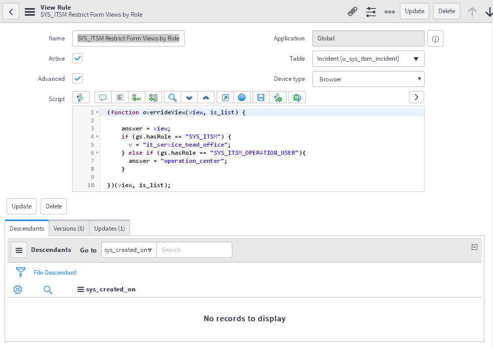Collapse the Descendants list section
Screen dimensions: 493x348
(x=474, y=247)
